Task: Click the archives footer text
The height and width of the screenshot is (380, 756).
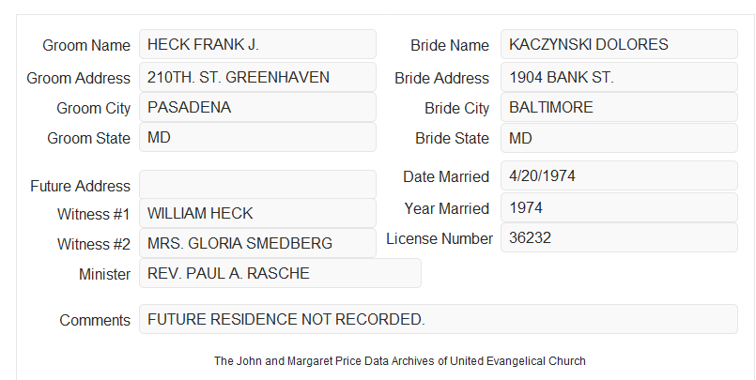Action: coord(400,360)
